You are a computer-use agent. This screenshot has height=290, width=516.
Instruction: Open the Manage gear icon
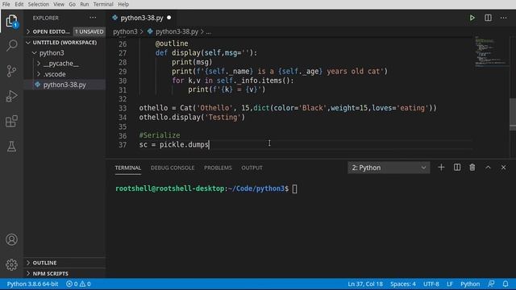[x=11, y=264]
